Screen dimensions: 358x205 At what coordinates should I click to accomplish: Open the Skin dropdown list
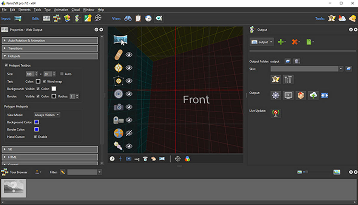[341, 69]
